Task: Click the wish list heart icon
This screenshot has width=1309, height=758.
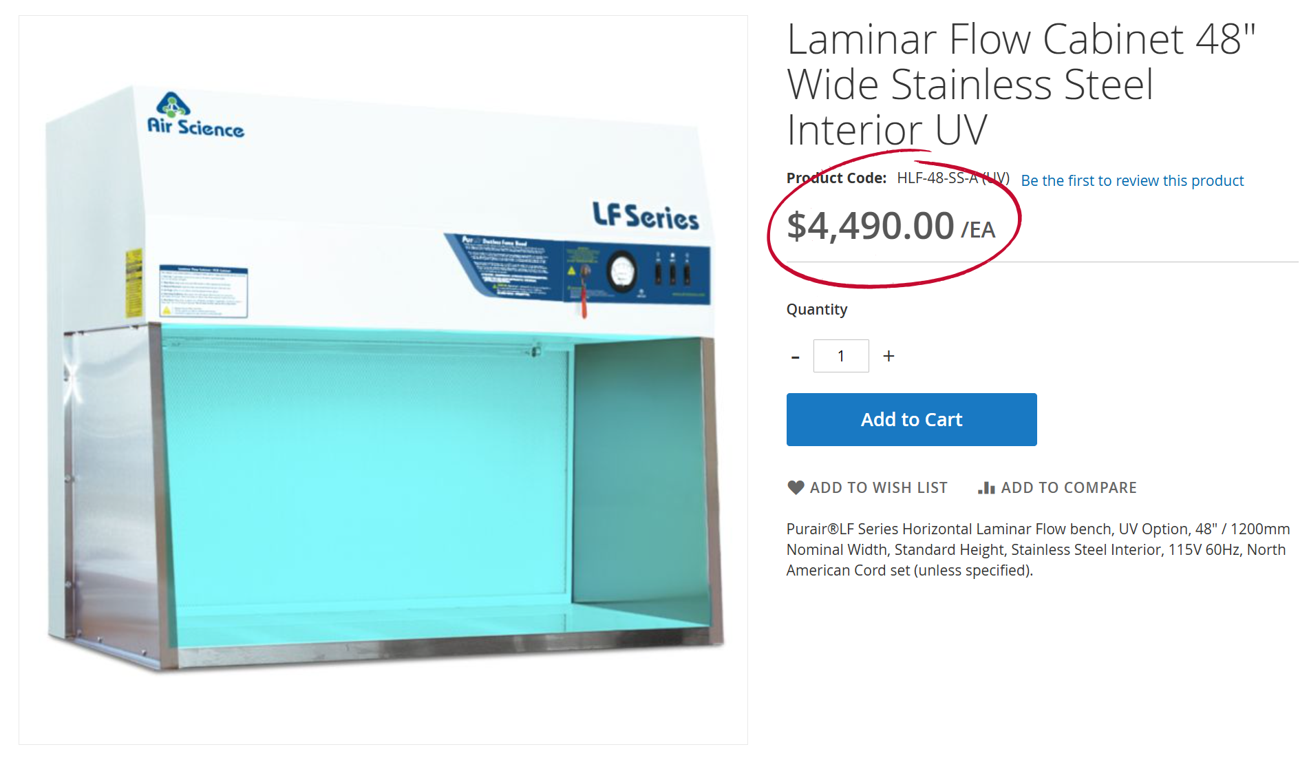Action: click(796, 487)
